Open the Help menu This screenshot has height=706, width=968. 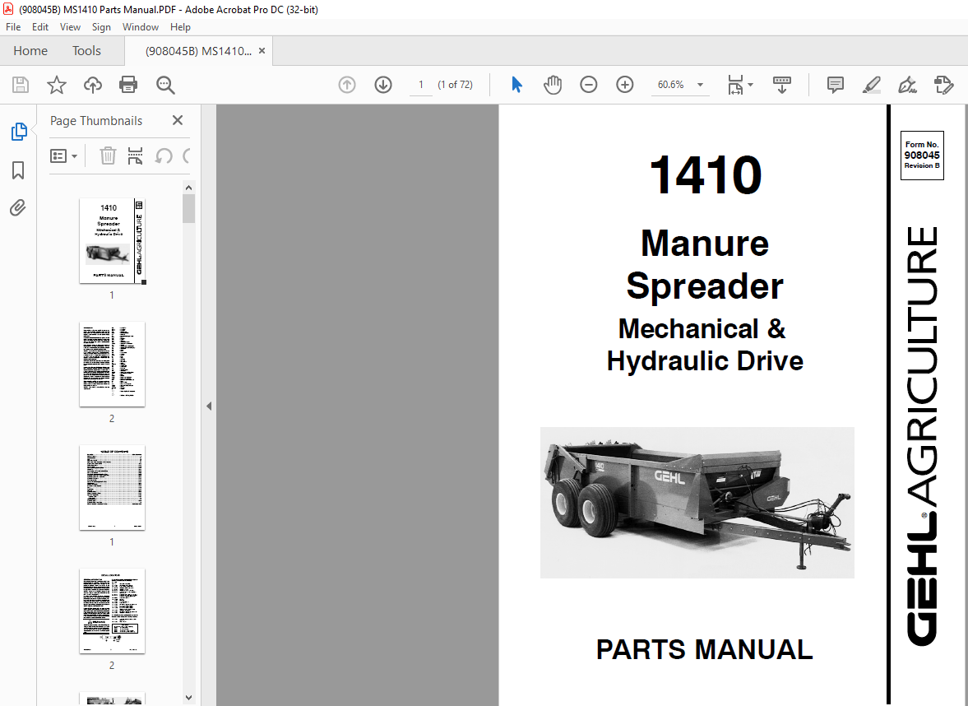tap(180, 27)
